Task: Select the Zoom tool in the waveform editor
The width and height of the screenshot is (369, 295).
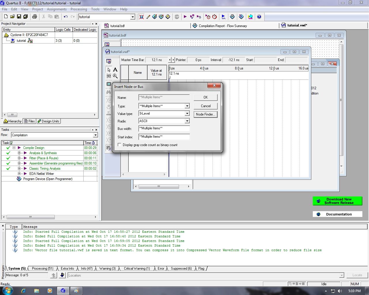Action: [x=115, y=76]
